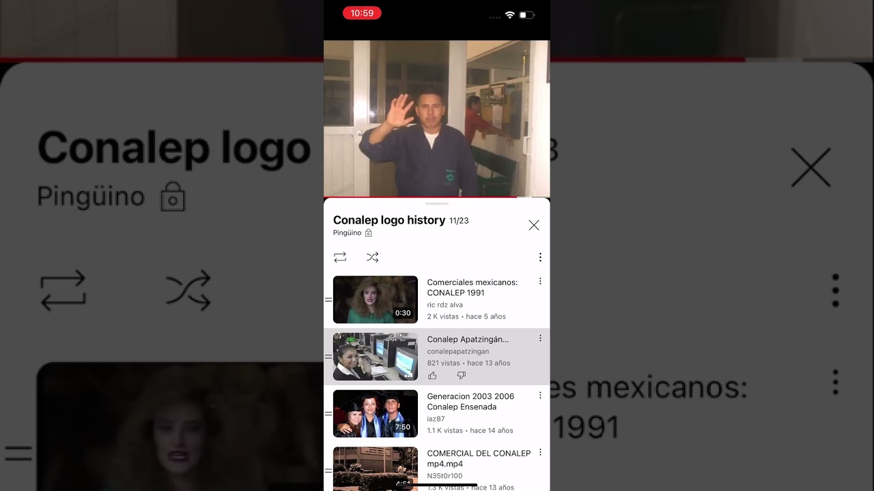Click the 11/23 playlist position counter

[459, 221]
